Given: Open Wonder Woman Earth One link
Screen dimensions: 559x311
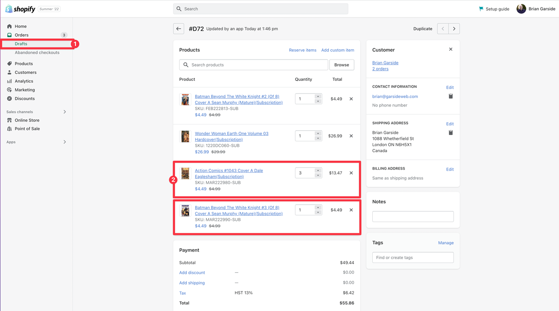Looking at the screenshot, I should [x=232, y=137].
